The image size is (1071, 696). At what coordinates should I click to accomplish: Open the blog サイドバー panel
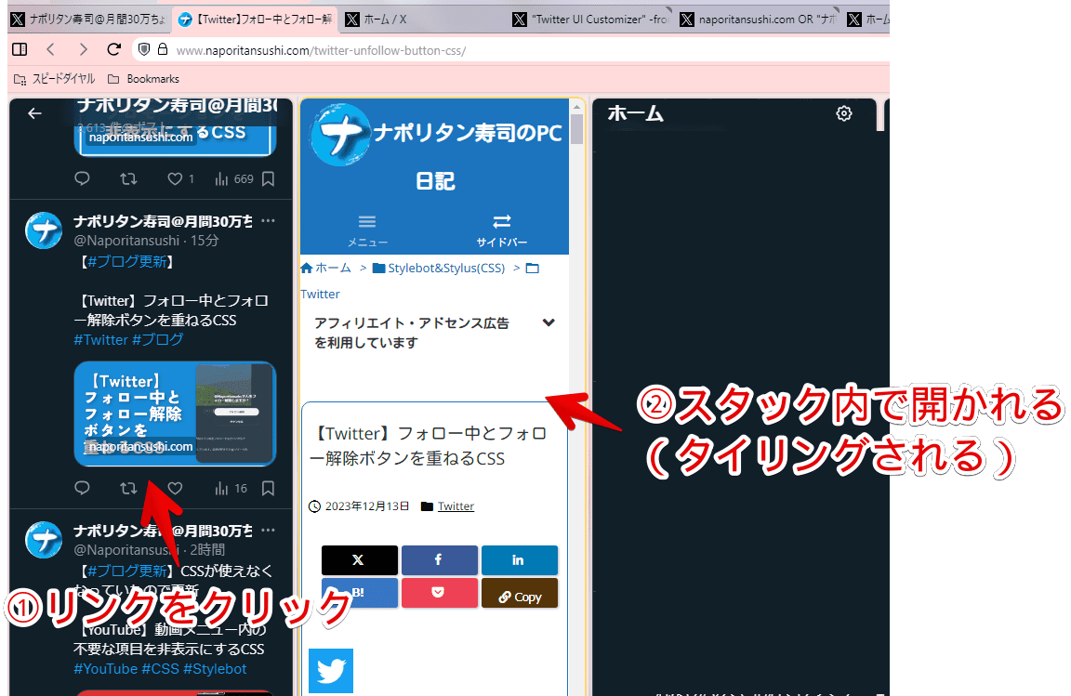(x=502, y=230)
